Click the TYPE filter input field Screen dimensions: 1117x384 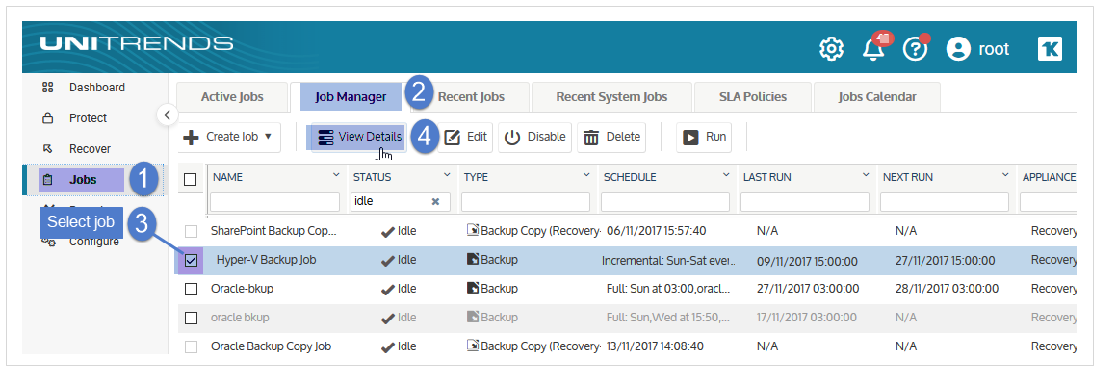coord(526,202)
